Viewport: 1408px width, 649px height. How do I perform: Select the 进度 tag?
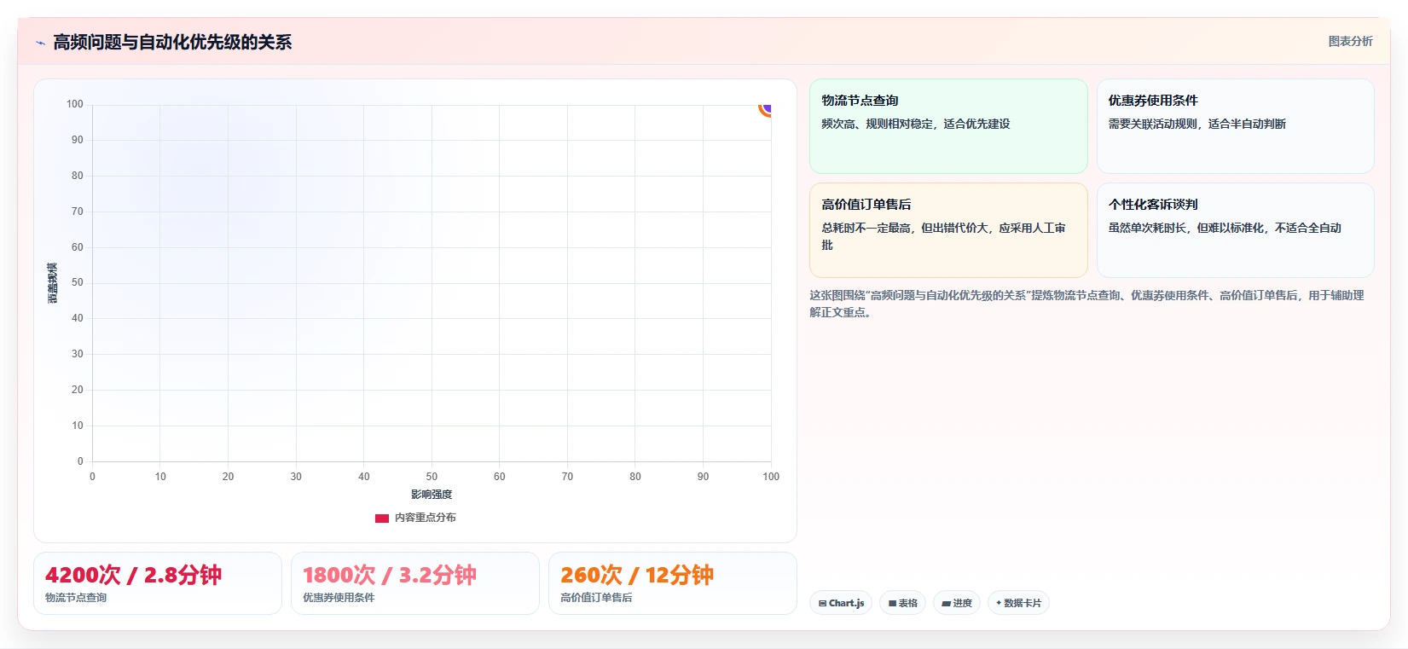point(957,603)
